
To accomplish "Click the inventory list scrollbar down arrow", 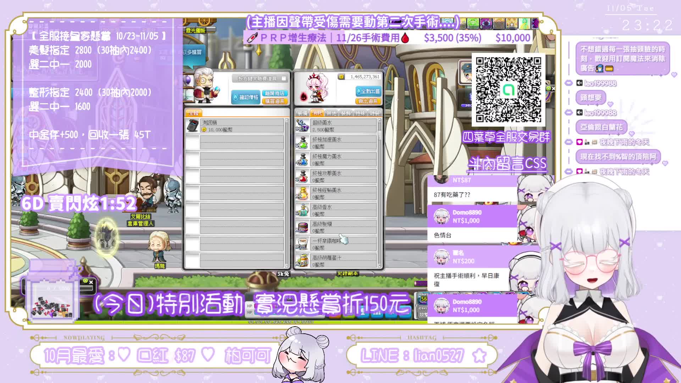I will pos(380,266).
